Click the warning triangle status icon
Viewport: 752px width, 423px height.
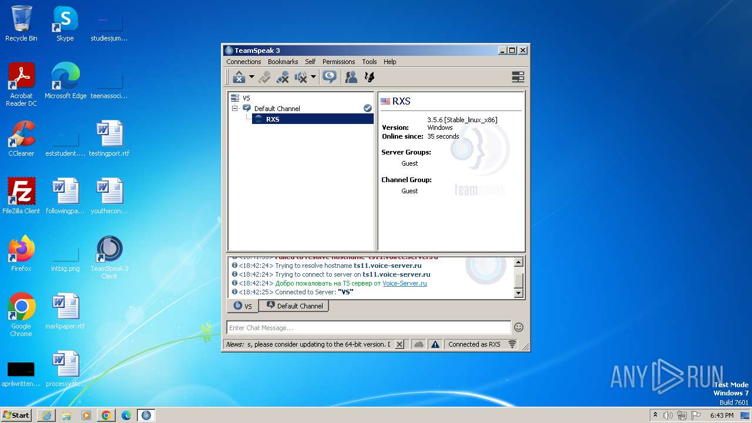(x=435, y=345)
